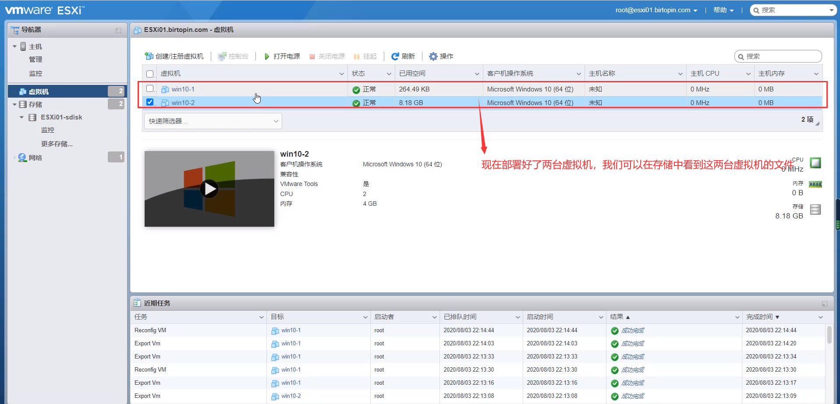Select 监控 under ESXi01-sdisk

48,130
